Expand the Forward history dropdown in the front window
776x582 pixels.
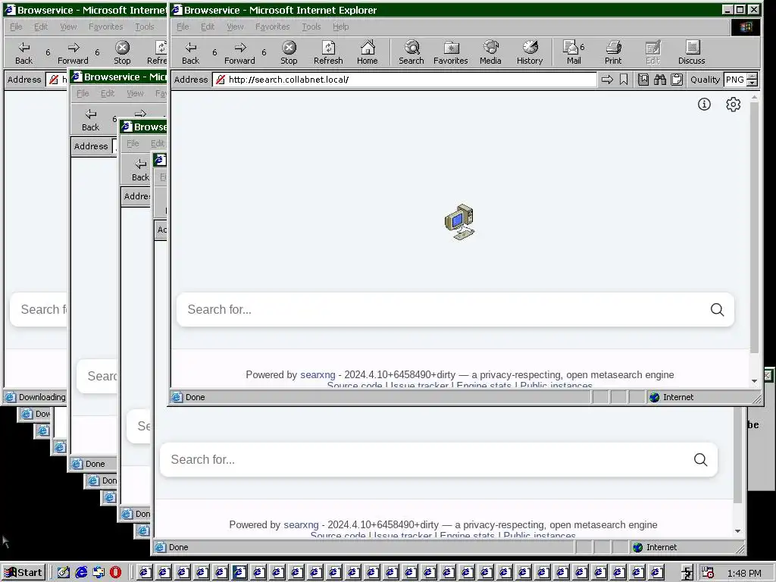click(264, 52)
